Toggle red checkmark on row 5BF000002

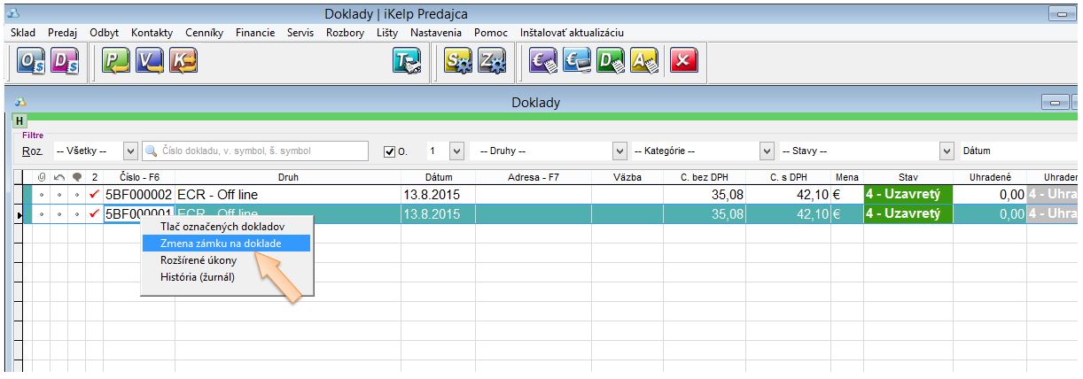coord(95,194)
